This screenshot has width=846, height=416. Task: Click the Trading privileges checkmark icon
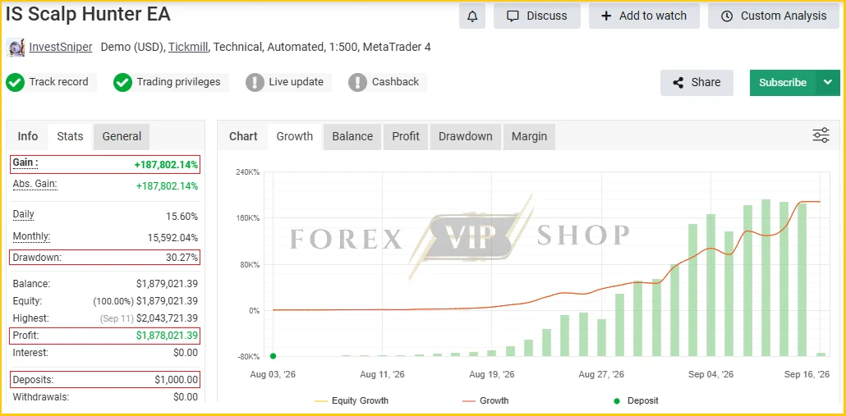(x=123, y=82)
